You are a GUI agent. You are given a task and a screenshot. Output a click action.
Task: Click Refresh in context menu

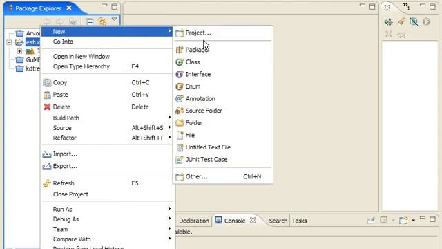(x=107, y=183)
